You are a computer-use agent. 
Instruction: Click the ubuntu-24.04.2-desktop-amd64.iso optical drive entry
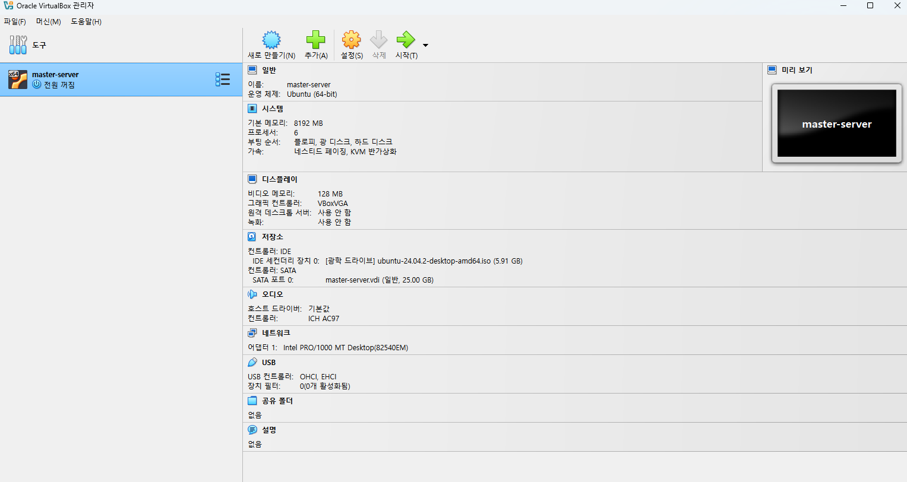tap(424, 261)
